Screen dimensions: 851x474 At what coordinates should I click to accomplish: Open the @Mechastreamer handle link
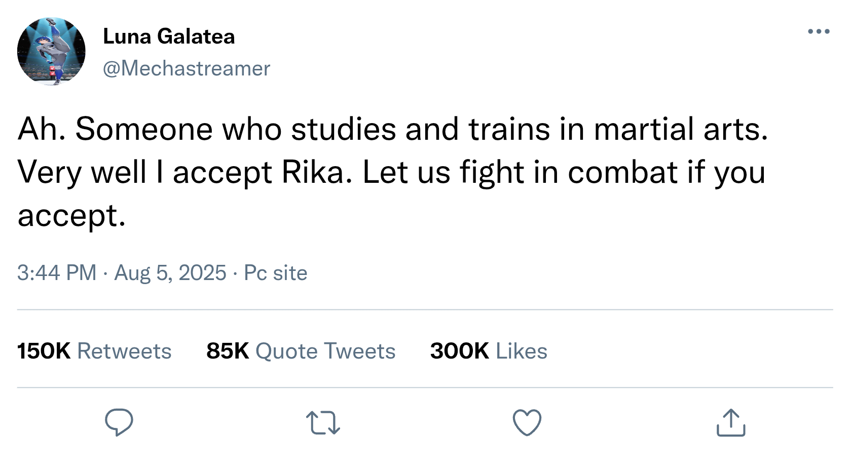pyautogui.click(x=187, y=68)
